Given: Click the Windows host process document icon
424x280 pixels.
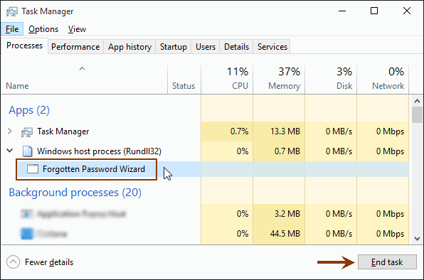Looking at the screenshot, I should click(x=28, y=151).
